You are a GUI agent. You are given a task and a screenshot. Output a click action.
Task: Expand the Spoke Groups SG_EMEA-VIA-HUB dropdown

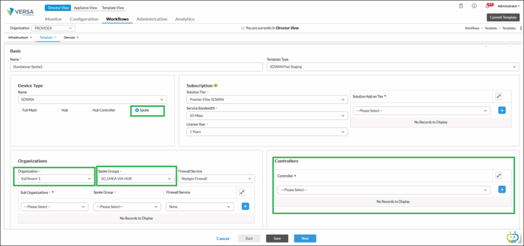[136, 179]
